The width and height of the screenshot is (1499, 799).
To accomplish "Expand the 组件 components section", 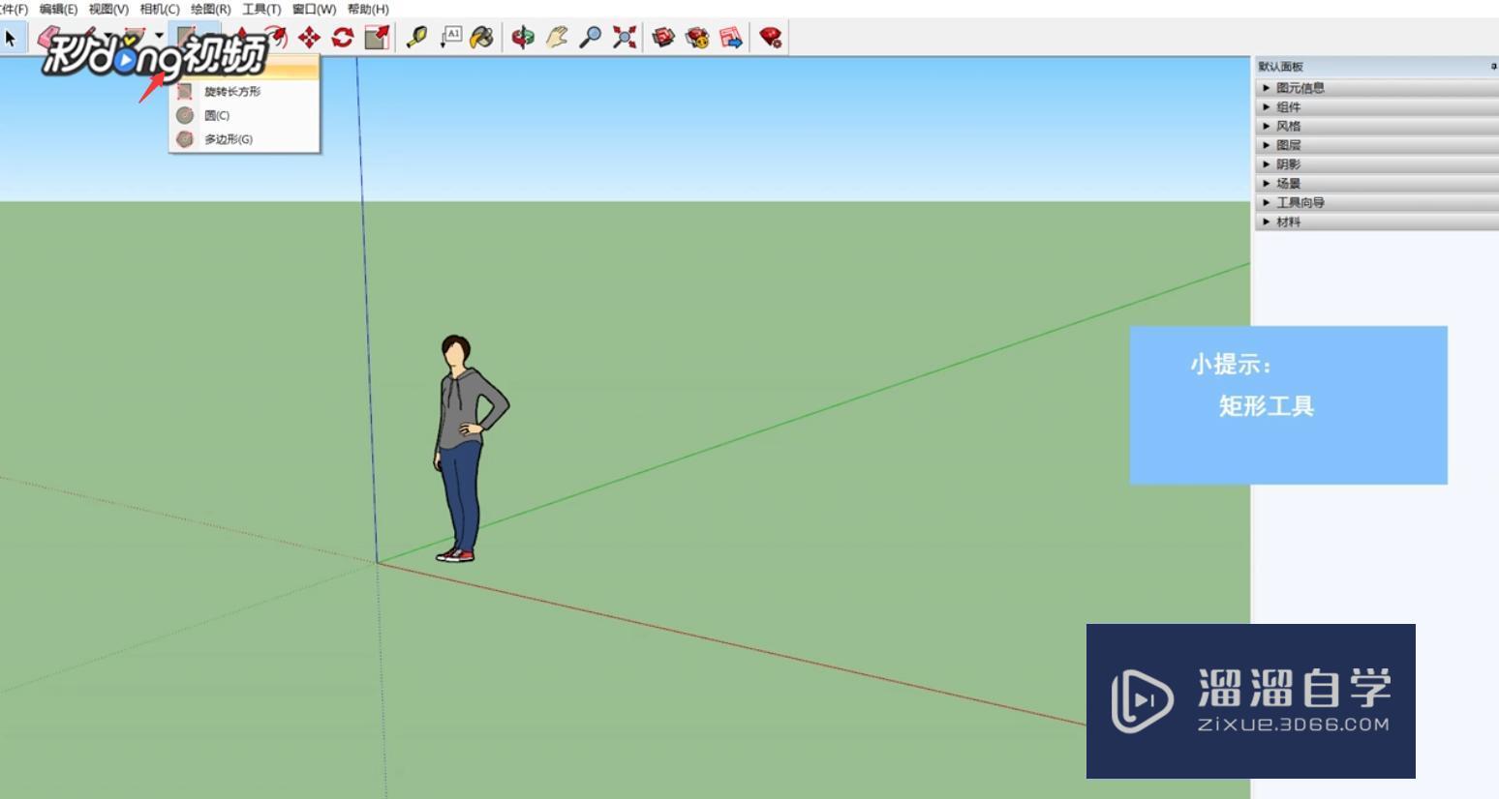I will pyautogui.click(x=1287, y=106).
